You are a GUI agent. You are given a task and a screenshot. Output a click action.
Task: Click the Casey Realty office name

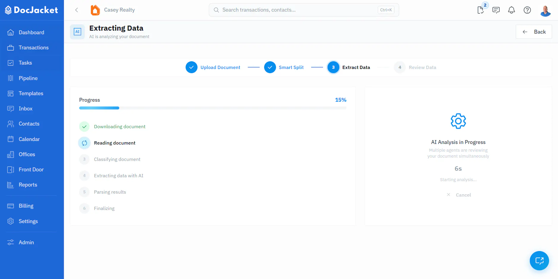119,10
